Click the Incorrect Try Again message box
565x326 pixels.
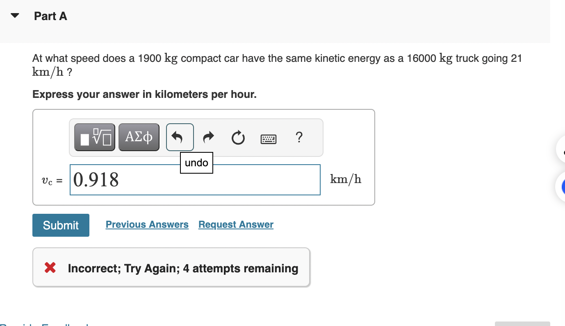(x=171, y=267)
